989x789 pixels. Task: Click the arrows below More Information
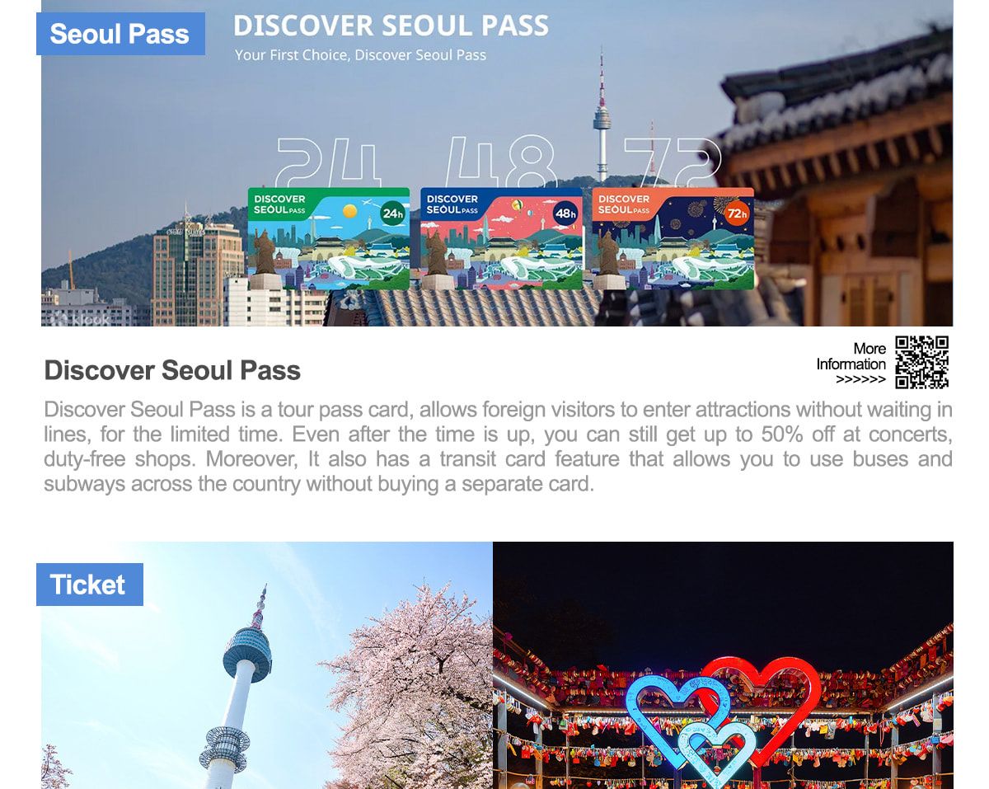[x=860, y=380]
